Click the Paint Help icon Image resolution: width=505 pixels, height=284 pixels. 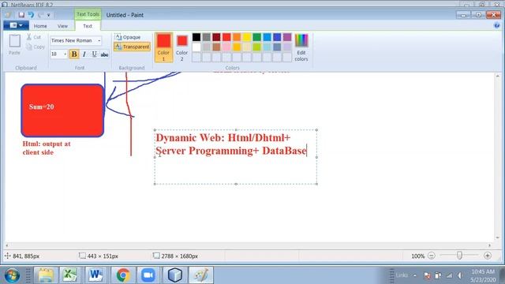[496, 26]
